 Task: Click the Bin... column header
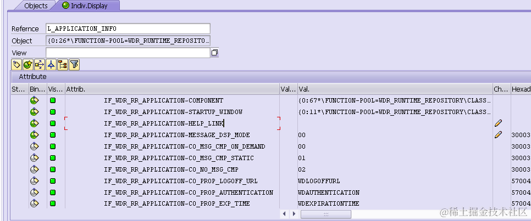pyautogui.click(x=37, y=89)
